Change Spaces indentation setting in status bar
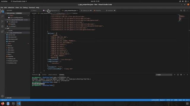Viewport: 190px width, 106px height. 162,100
